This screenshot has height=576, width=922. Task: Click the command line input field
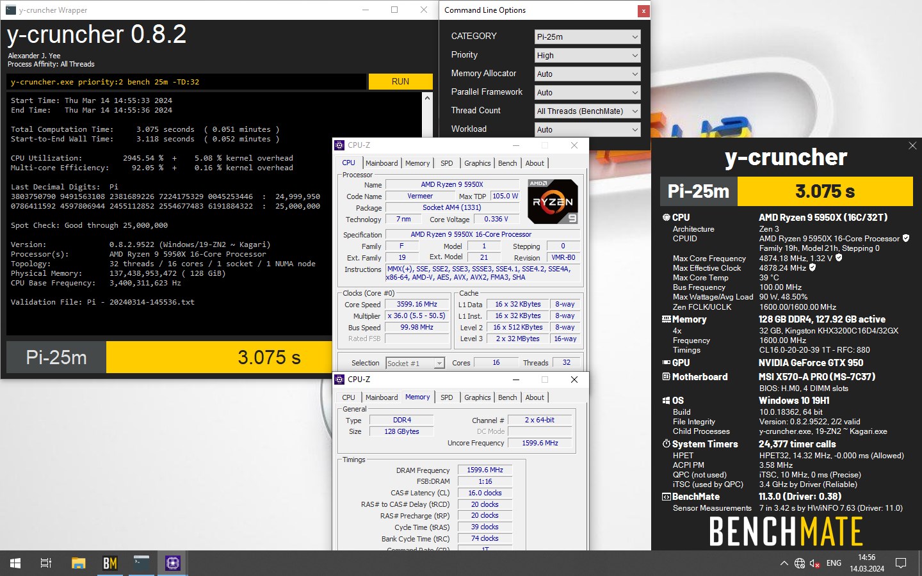(186, 82)
